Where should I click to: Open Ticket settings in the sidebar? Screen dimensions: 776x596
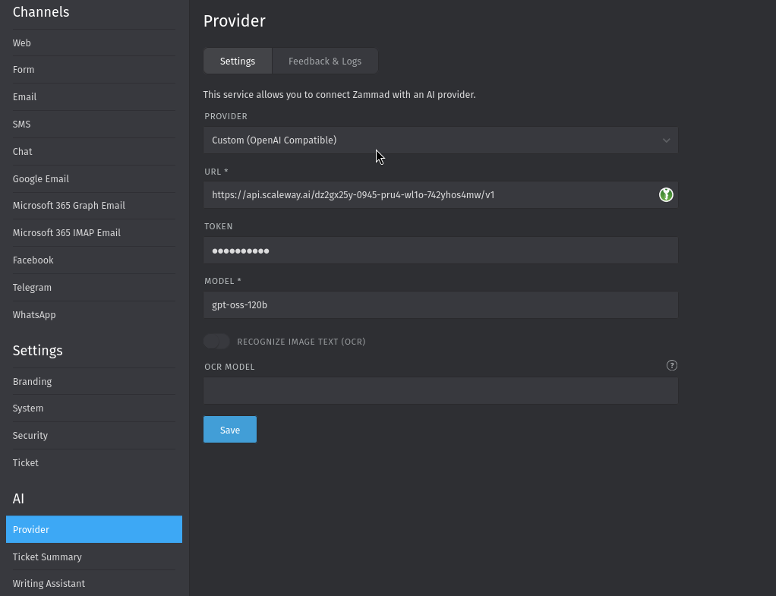[x=25, y=462]
